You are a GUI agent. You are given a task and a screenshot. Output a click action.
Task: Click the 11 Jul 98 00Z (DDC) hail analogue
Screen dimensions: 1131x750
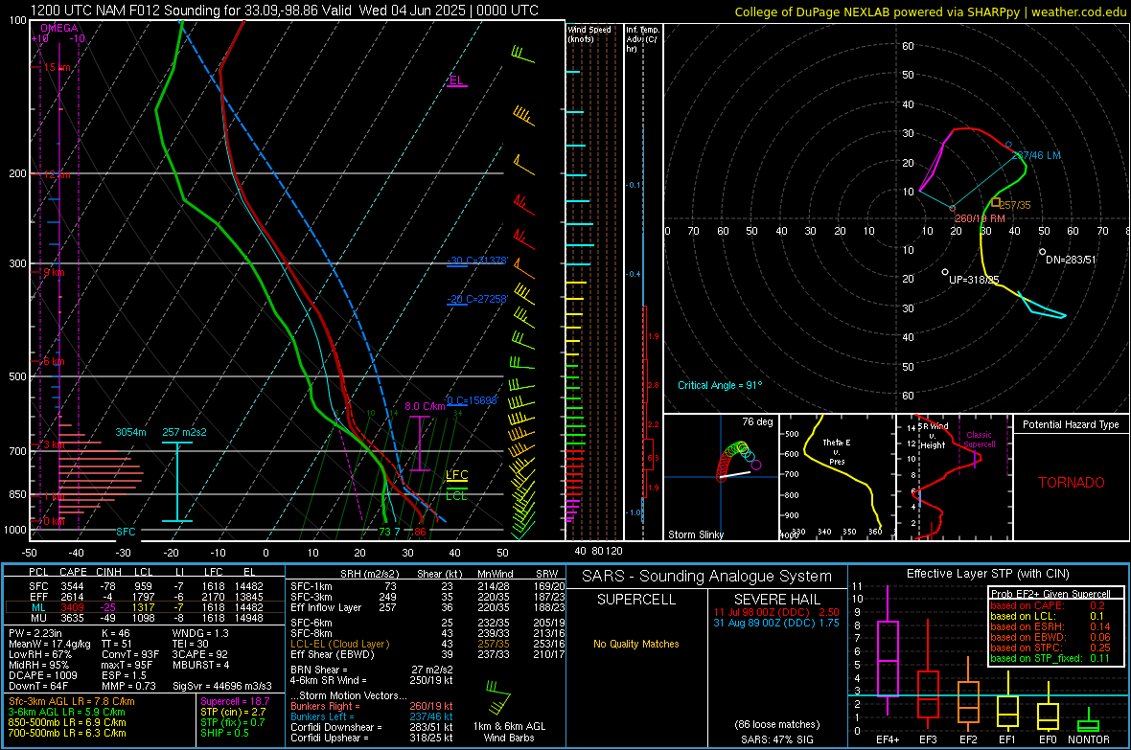coord(776,611)
